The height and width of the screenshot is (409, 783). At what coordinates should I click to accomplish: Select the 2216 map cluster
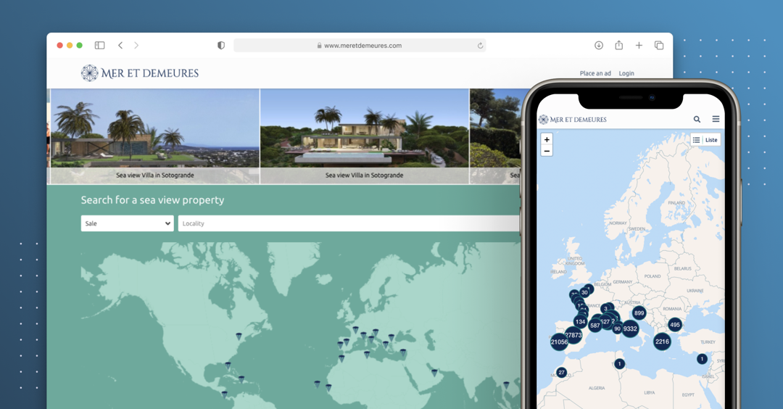click(x=662, y=342)
